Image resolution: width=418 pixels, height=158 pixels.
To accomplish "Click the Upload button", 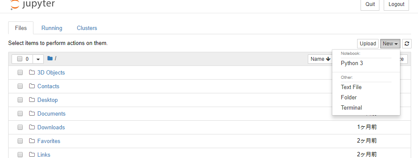I will (x=368, y=44).
